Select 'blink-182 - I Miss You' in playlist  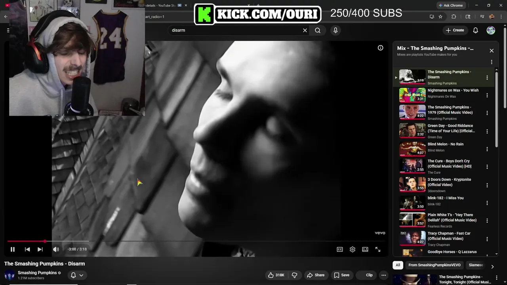pyautogui.click(x=444, y=203)
